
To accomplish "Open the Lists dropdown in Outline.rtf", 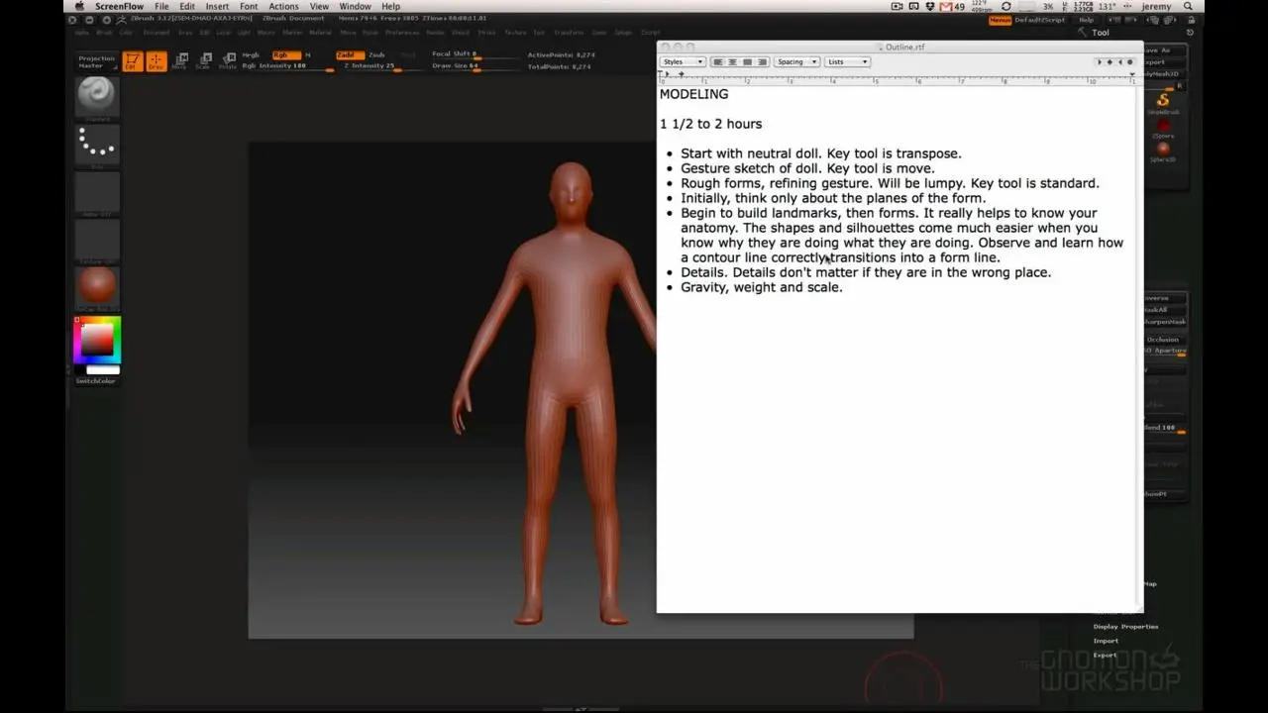I will (x=848, y=61).
